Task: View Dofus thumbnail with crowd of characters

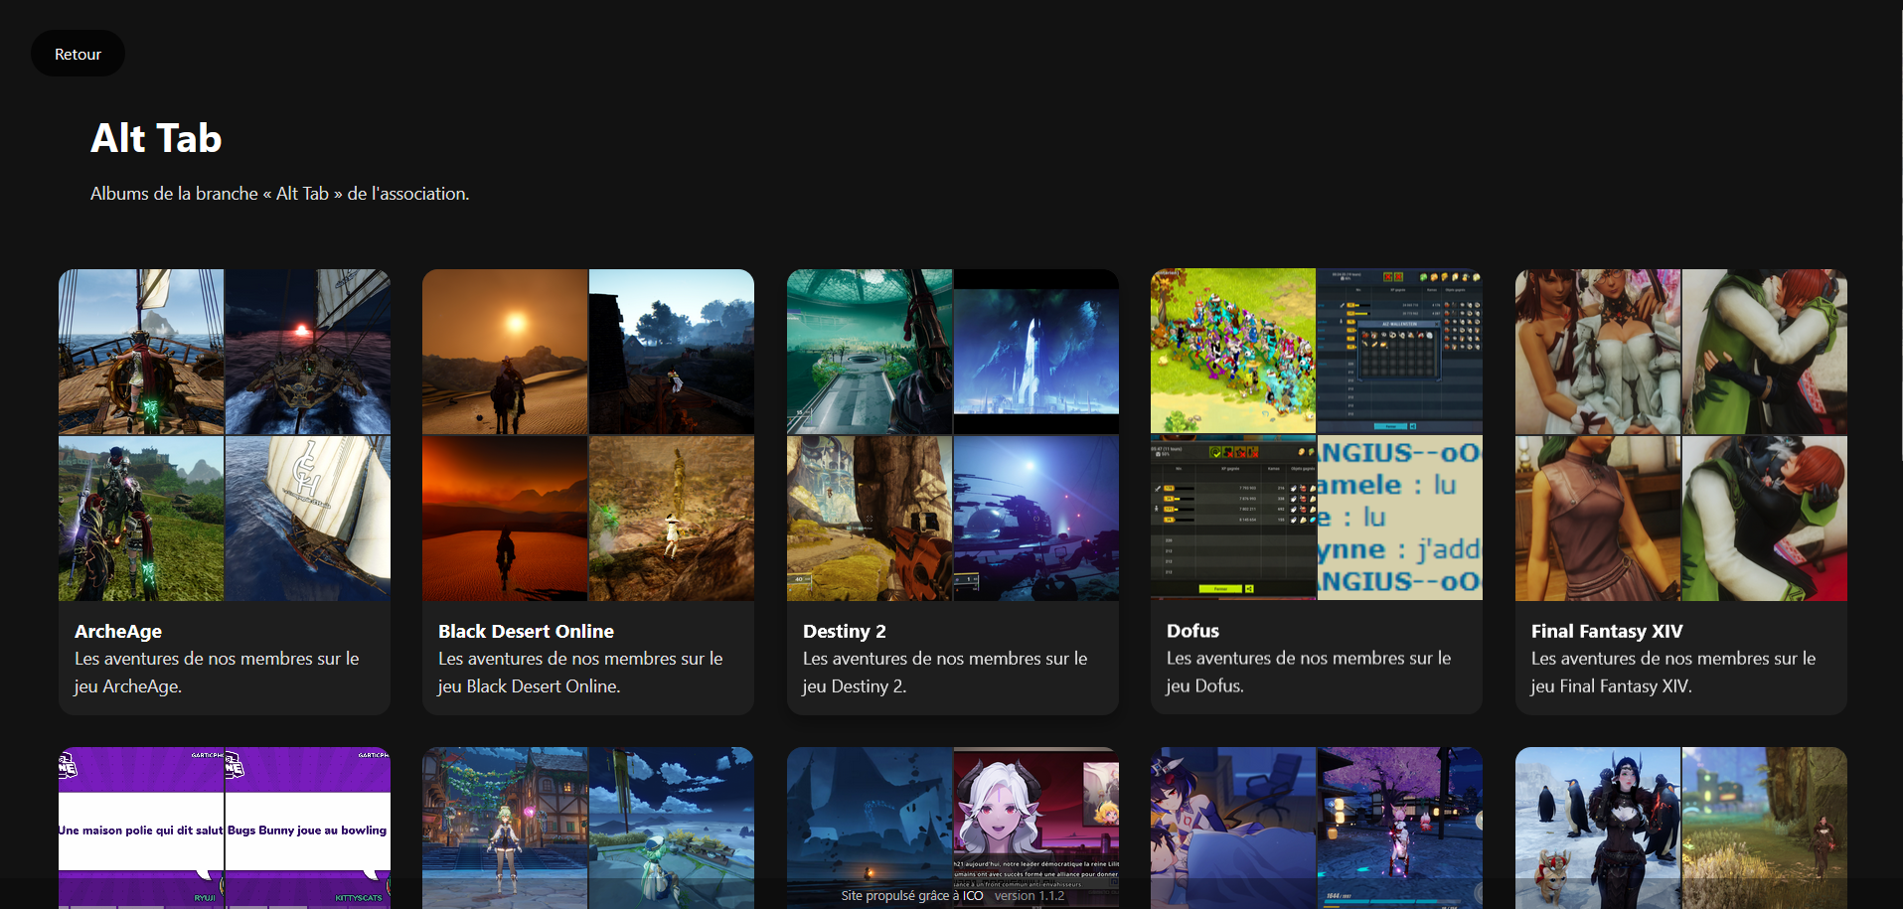Action: click(1233, 352)
